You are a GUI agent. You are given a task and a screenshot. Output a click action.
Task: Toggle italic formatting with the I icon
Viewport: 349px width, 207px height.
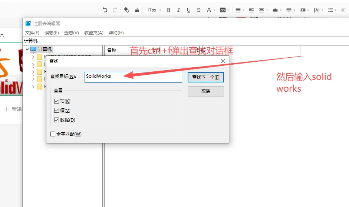[178, 10]
